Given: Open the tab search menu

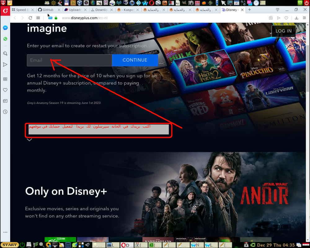Looking at the screenshot, I should coord(277,10).
